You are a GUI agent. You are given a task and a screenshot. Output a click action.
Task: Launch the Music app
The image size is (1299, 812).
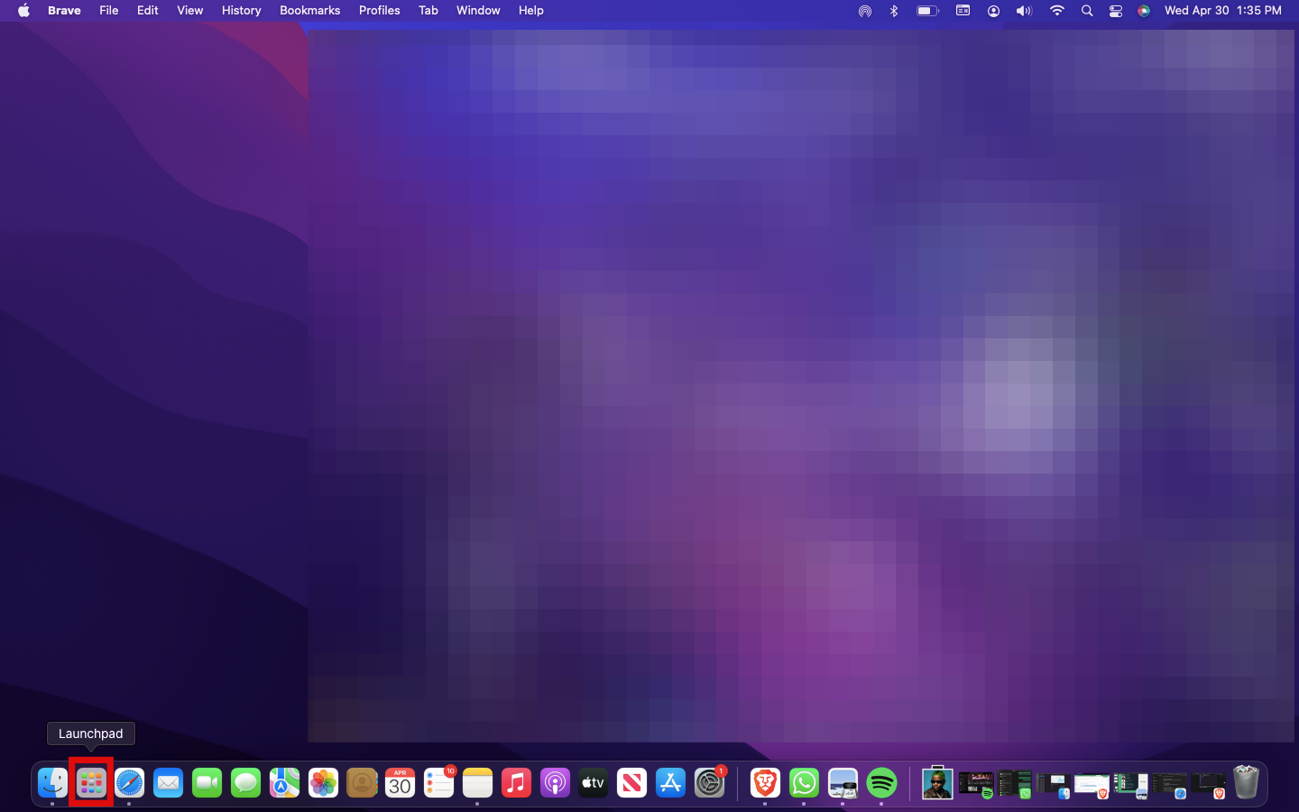point(516,782)
